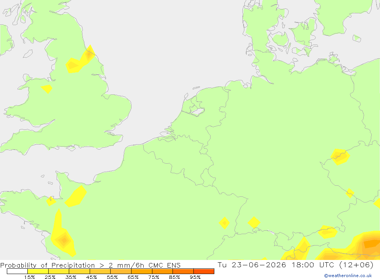
Task: Click the '55%' legend label
Action: tap(112, 277)
